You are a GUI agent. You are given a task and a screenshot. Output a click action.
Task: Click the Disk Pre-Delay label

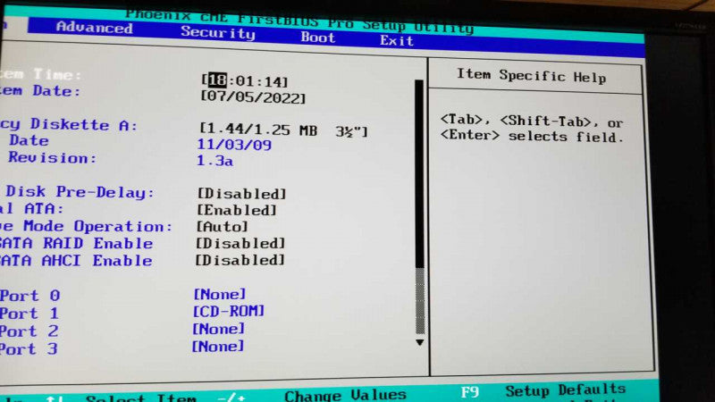pos(80,192)
